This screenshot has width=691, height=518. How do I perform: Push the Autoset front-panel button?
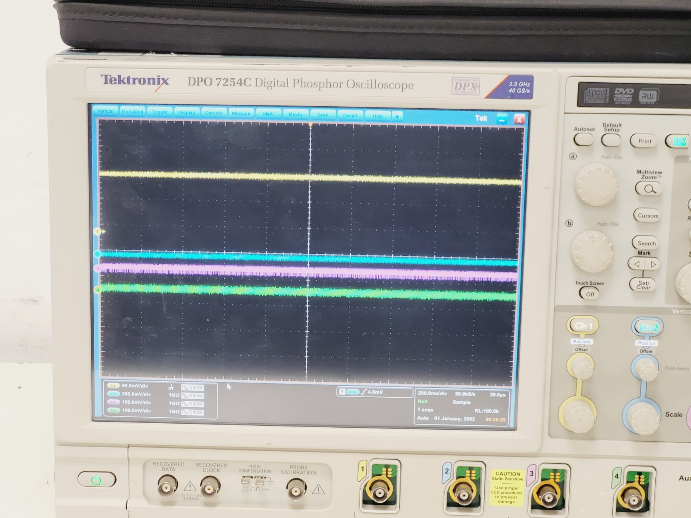[x=583, y=139]
